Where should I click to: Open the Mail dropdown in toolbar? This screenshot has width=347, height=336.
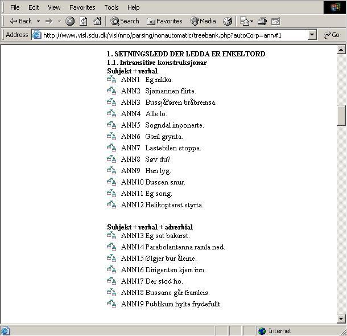click(x=246, y=21)
